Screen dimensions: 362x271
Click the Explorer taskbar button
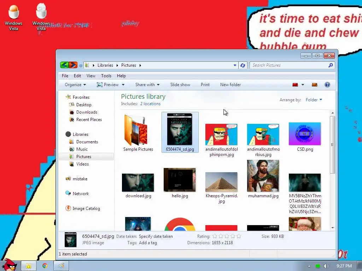coord(29,266)
